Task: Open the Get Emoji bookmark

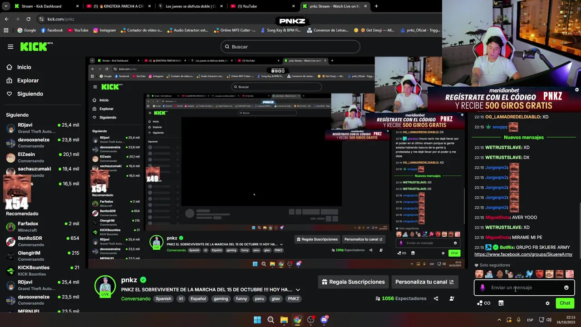Action: point(374,30)
